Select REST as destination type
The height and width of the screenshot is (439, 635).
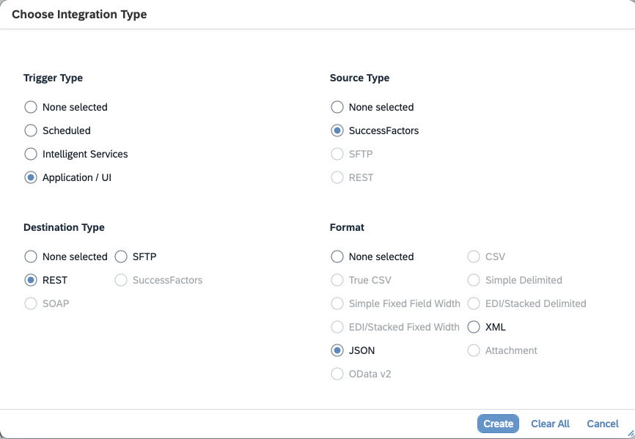(31, 280)
